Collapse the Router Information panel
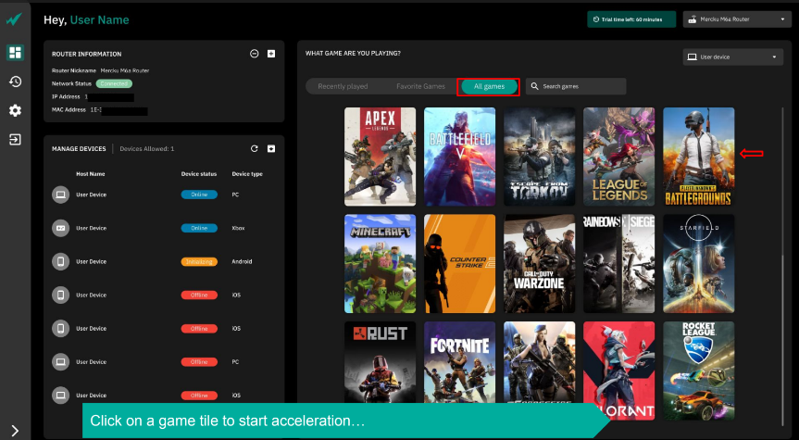799x440 pixels. pyautogui.click(x=255, y=54)
